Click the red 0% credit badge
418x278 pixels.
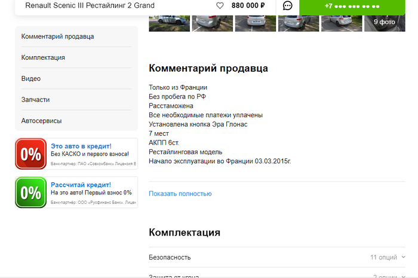tap(30, 154)
